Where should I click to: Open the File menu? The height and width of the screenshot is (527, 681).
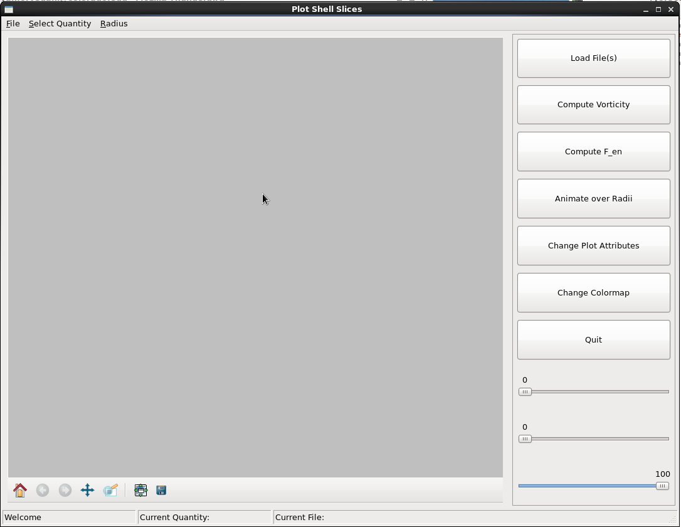point(13,23)
